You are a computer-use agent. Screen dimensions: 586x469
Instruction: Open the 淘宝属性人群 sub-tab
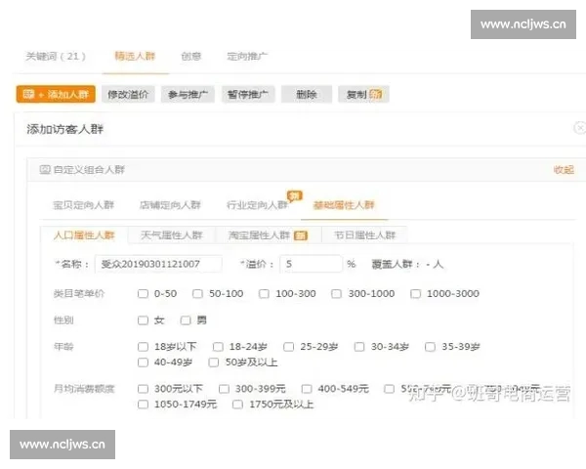pos(268,235)
